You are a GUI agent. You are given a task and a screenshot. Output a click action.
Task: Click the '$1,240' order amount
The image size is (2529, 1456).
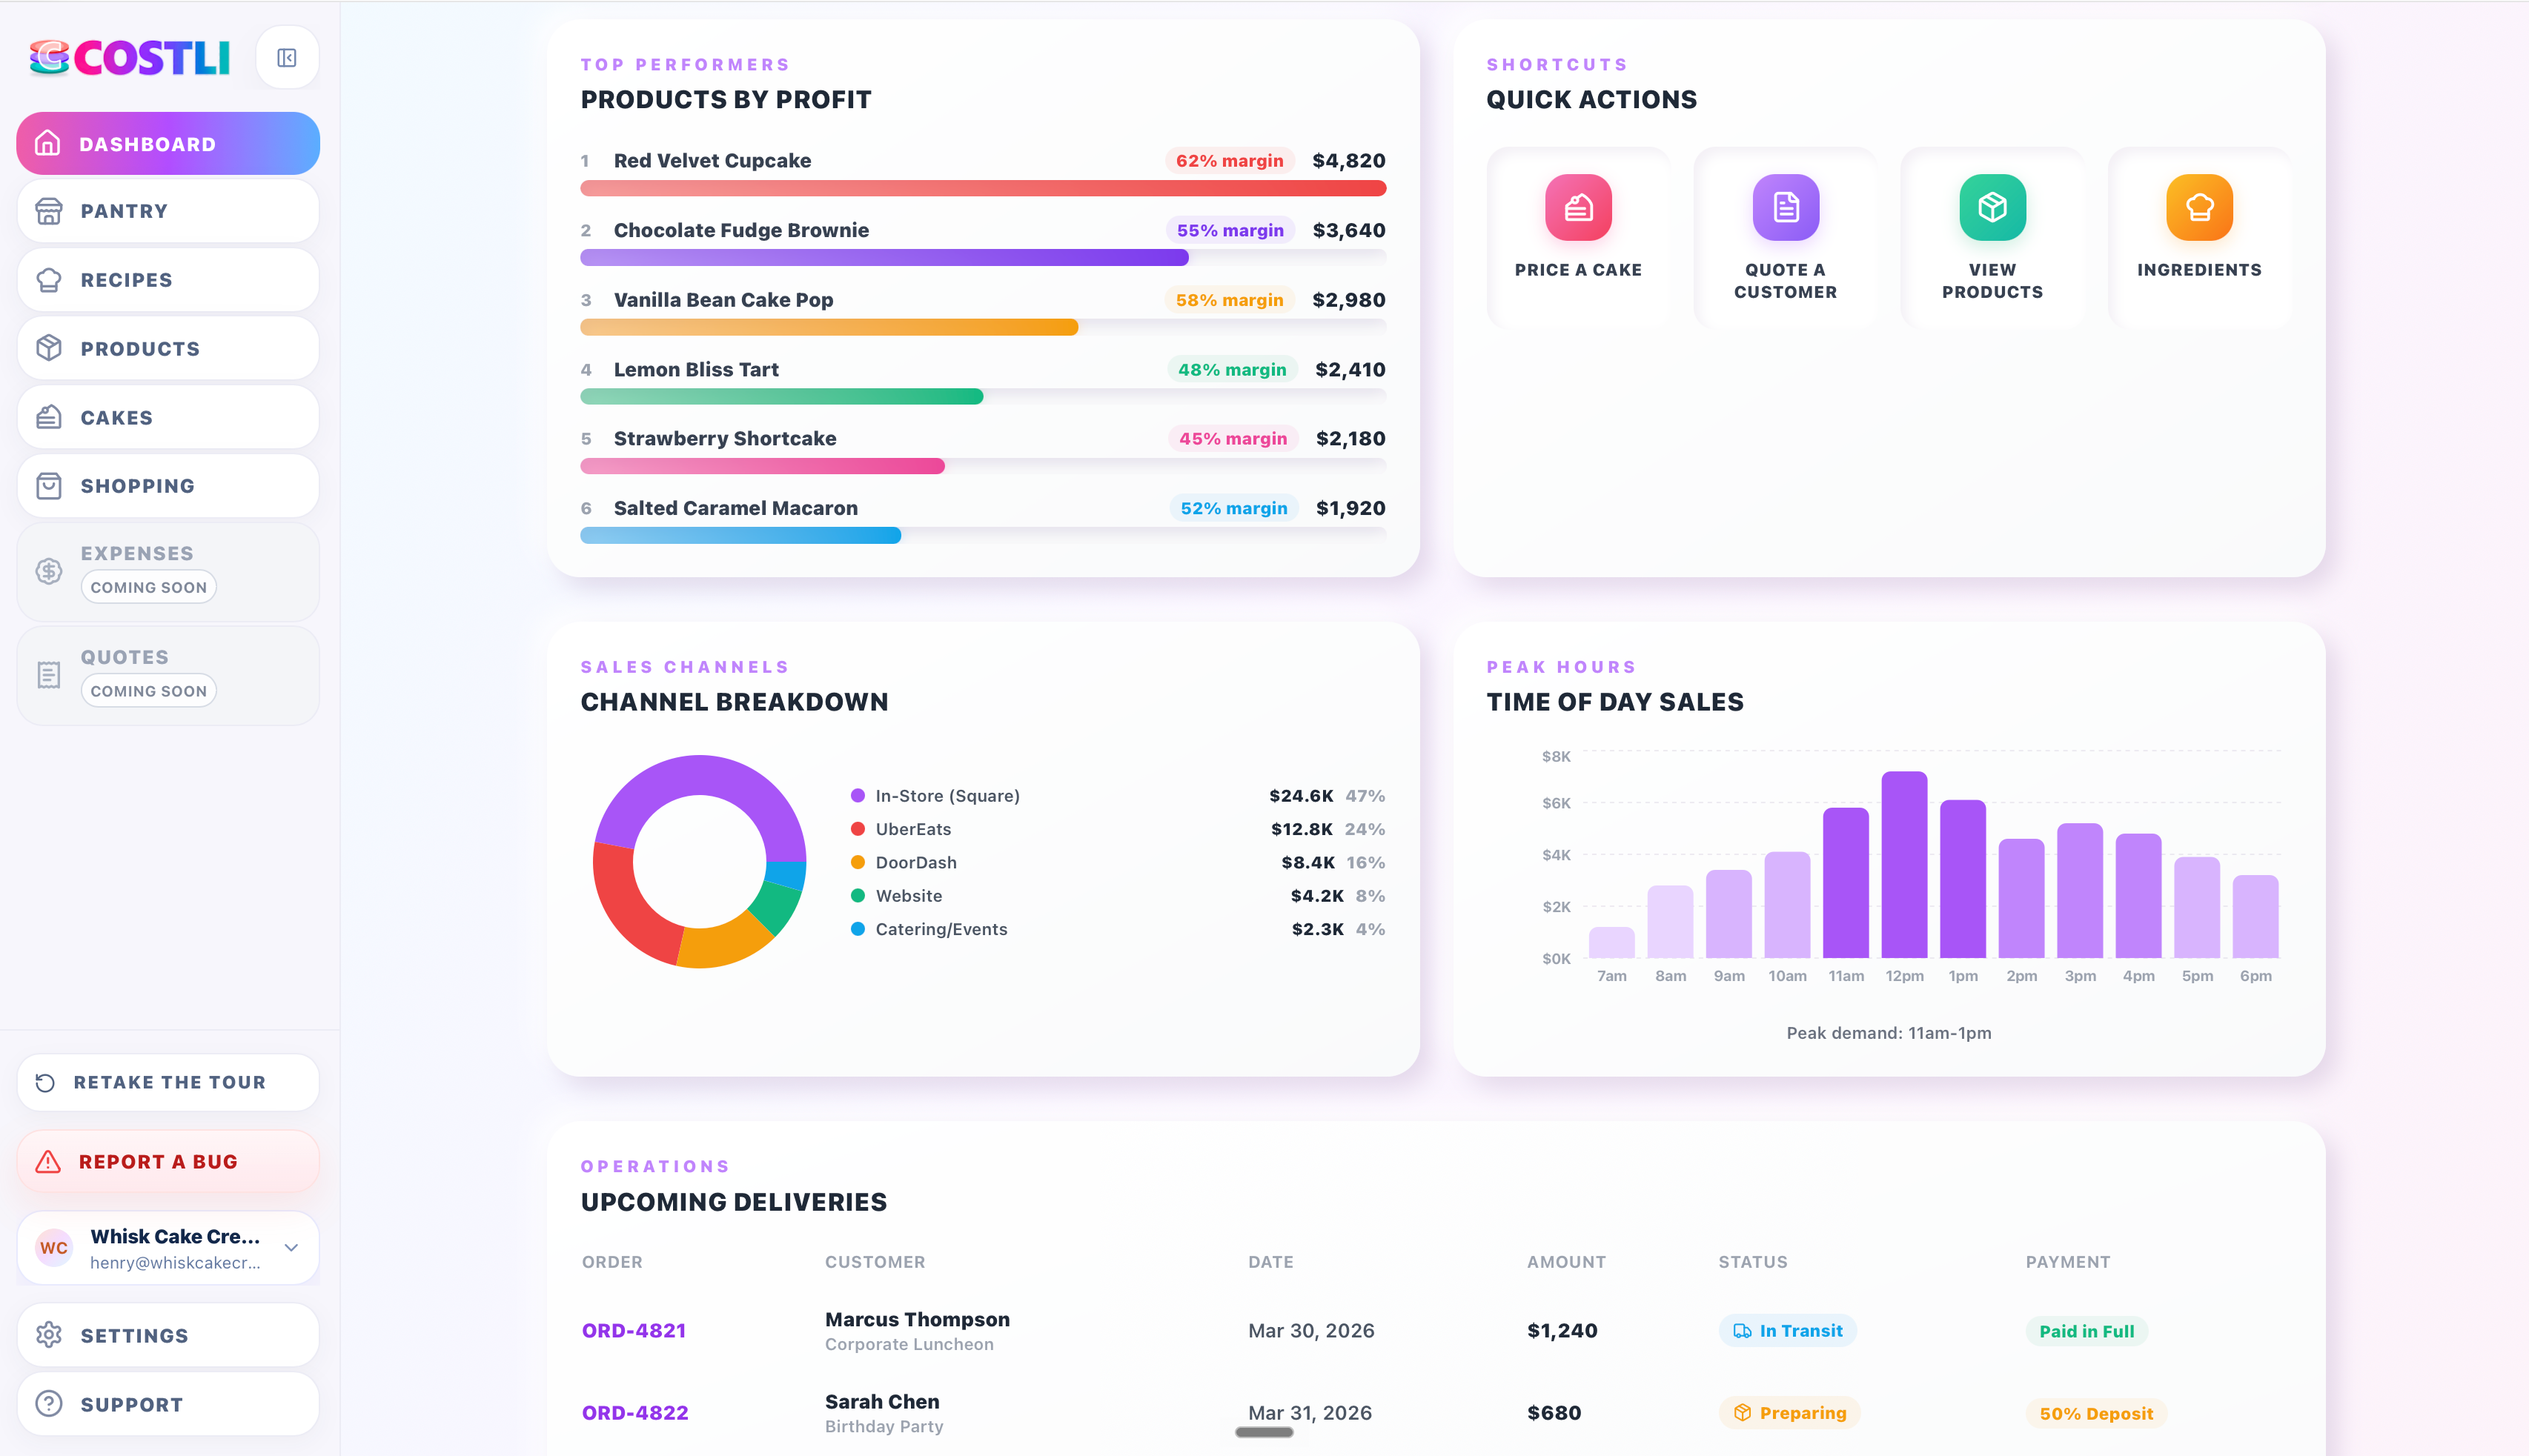tap(1562, 1331)
